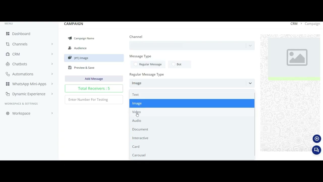Choose Carousel from message type list
This screenshot has width=323, height=182.
click(x=192, y=155)
